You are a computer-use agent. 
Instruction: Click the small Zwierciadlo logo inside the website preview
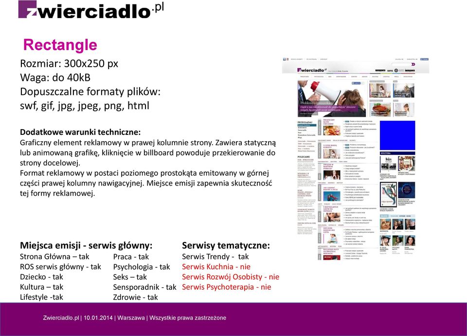coord(312,70)
